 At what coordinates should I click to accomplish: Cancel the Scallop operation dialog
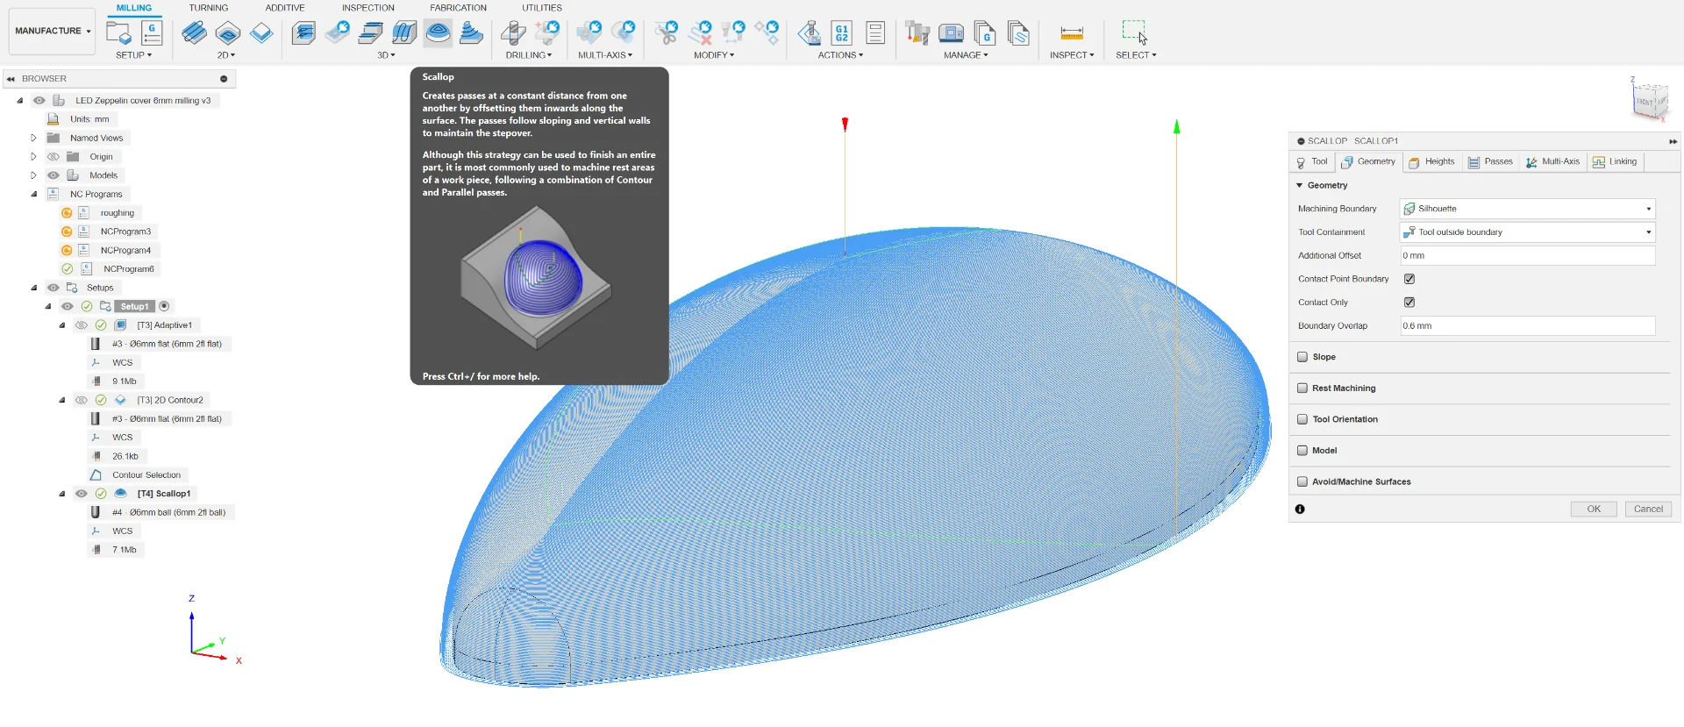1647,510
